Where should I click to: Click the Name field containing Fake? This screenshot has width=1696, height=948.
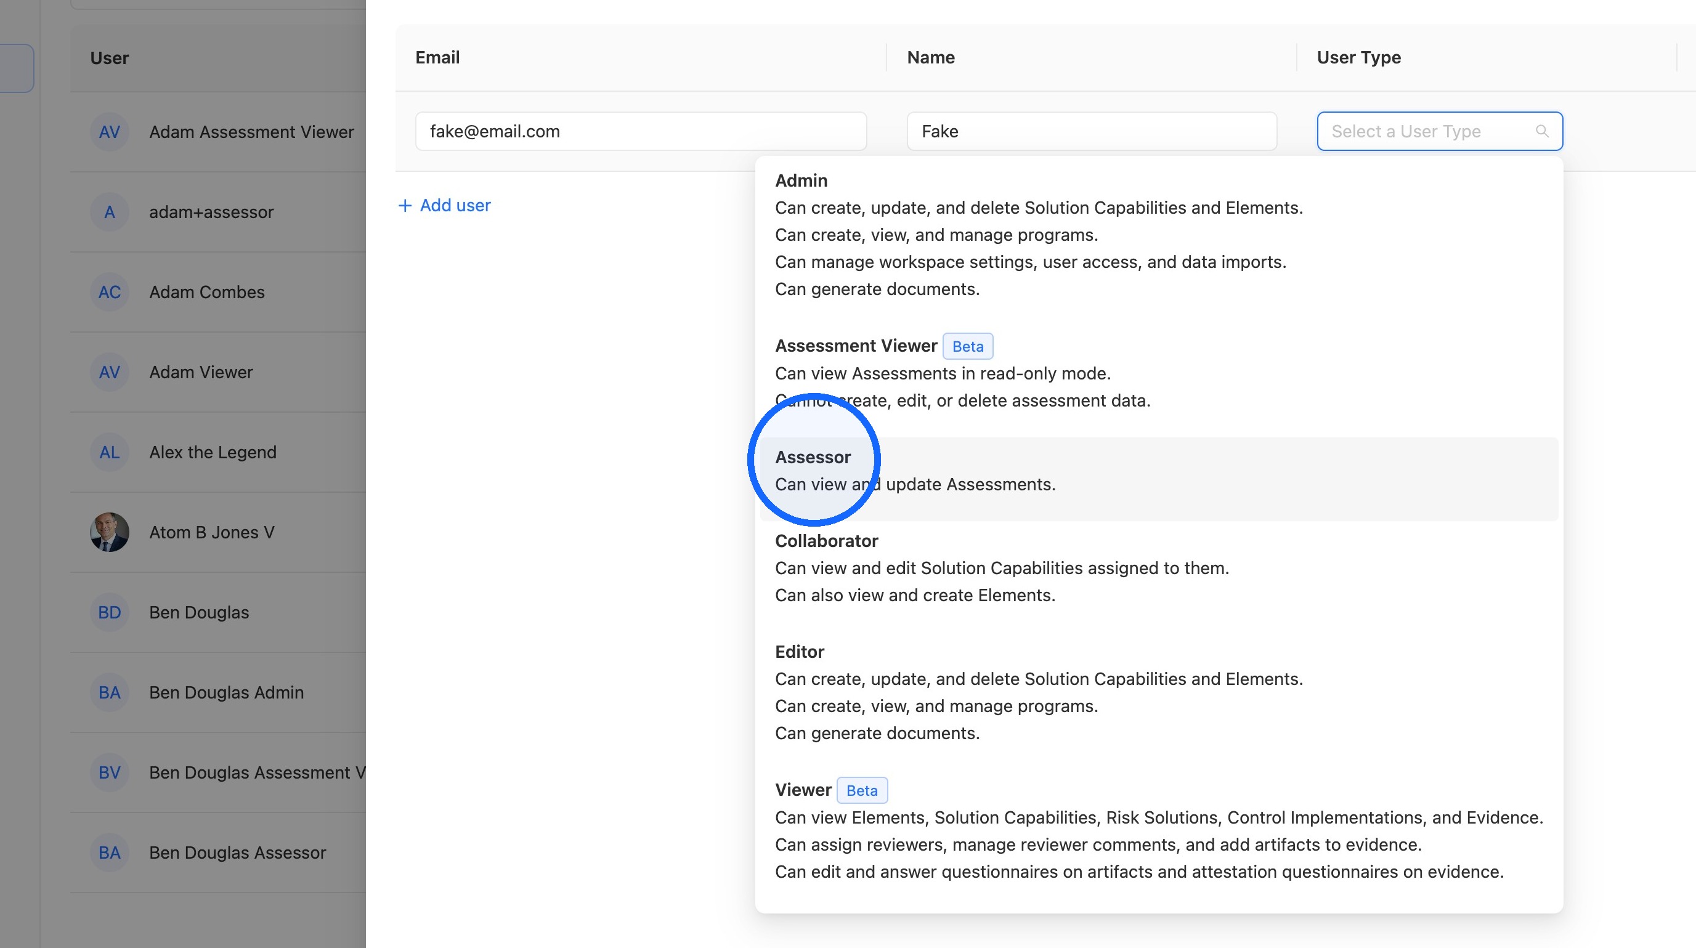[x=1092, y=131]
